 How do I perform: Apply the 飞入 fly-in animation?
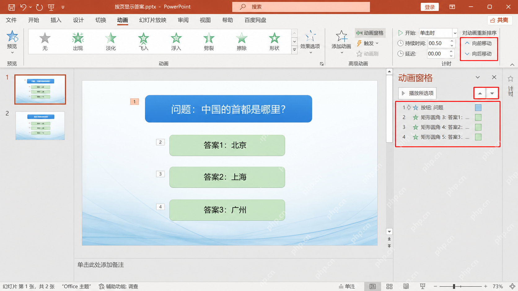143,41
